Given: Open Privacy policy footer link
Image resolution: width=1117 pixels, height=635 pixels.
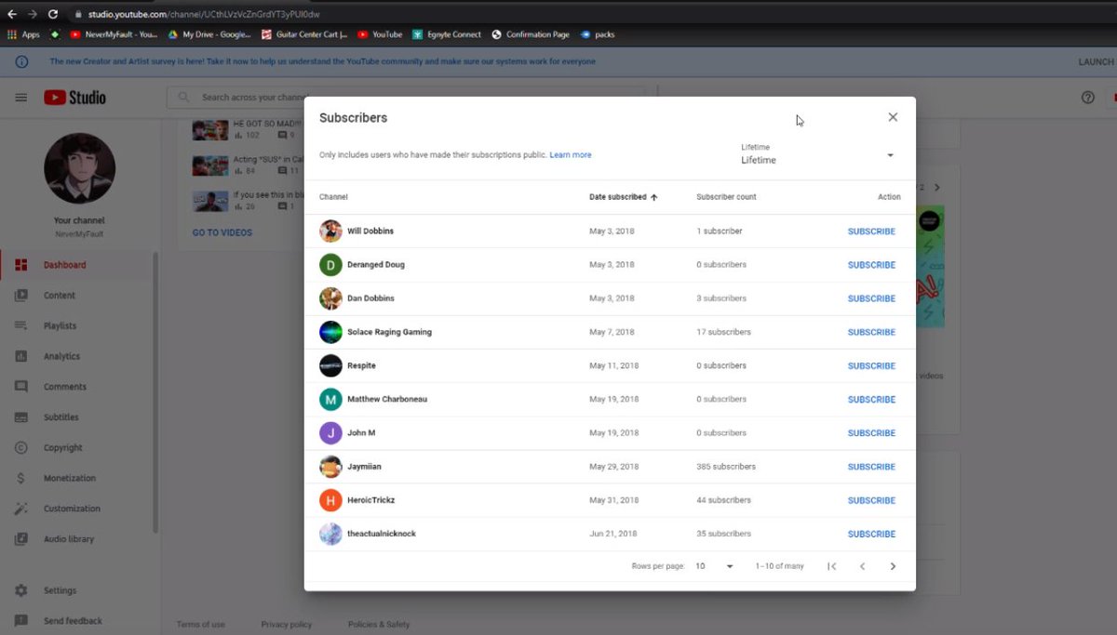Looking at the screenshot, I should point(287,625).
